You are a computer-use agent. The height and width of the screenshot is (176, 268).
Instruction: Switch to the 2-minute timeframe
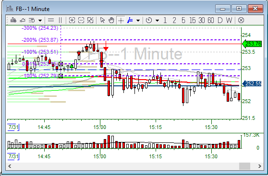[x=174, y=20]
